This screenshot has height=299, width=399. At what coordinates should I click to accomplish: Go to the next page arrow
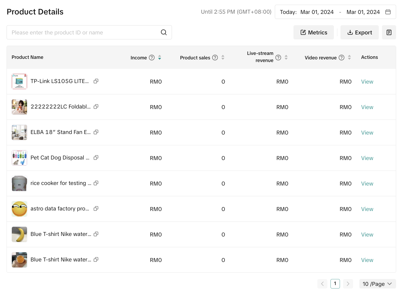tap(348, 284)
